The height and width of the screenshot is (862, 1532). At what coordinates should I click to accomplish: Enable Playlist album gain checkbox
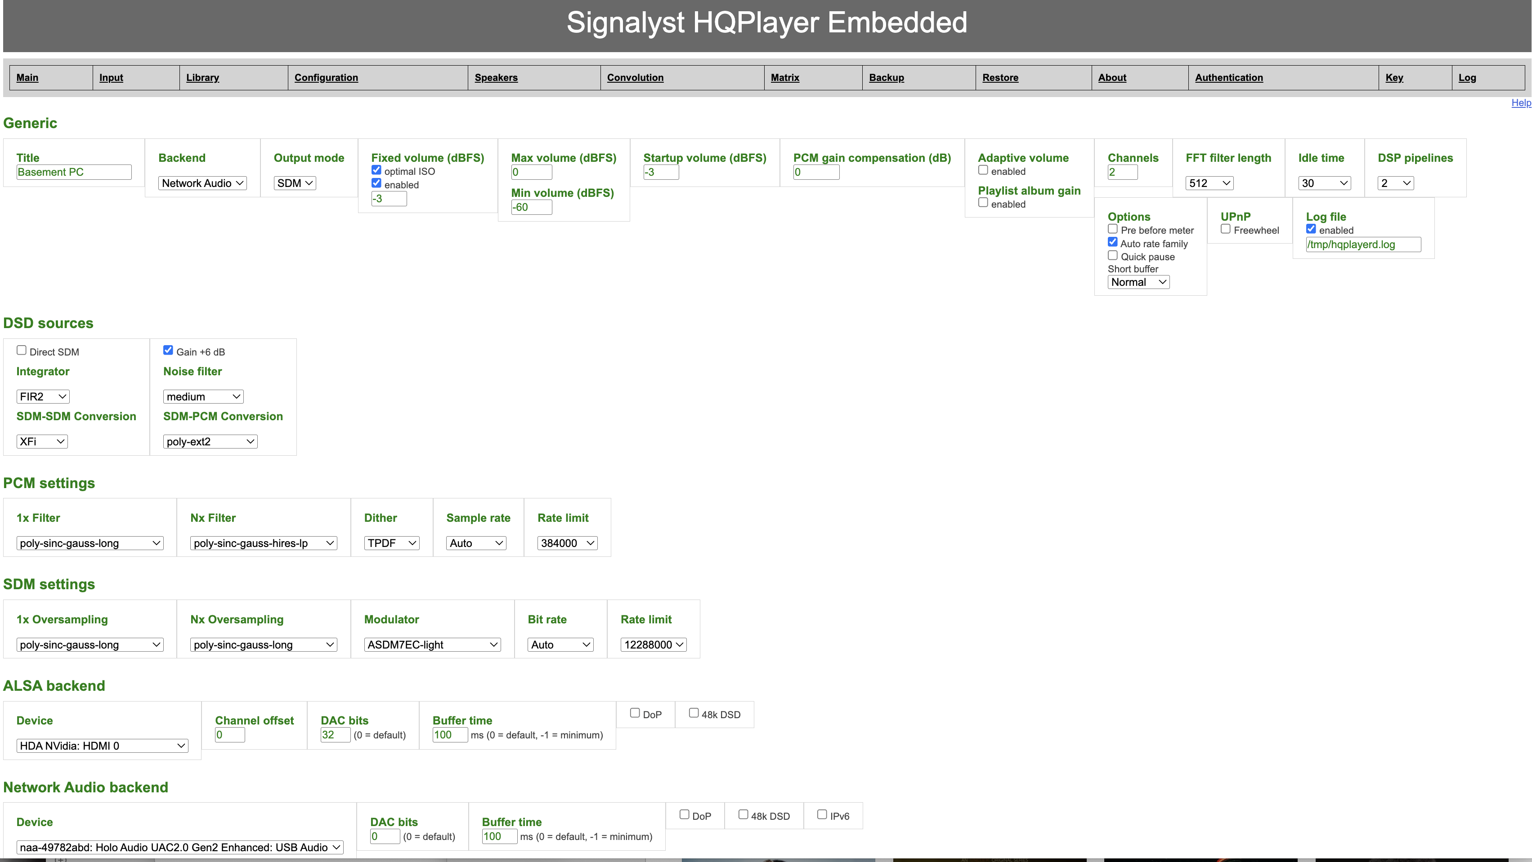(983, 203)
